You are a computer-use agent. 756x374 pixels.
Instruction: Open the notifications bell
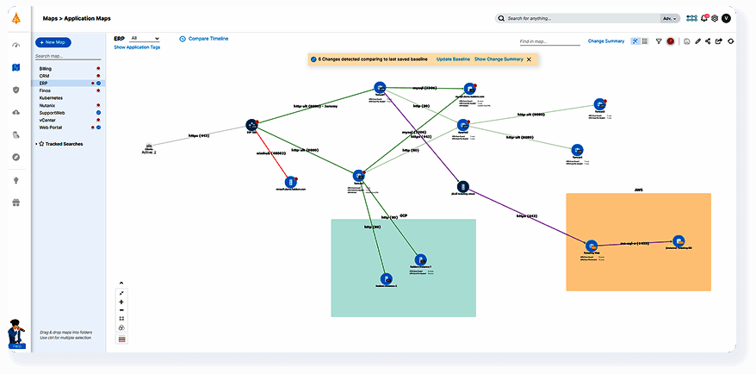[704, 18]
